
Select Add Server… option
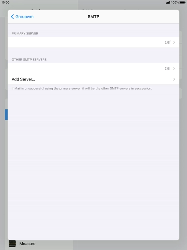[93, 79]
